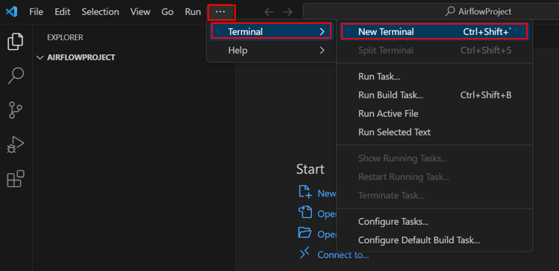Select Configure Default Build Task... entry
This screenshot has width=559, height=271.
(434, 240)
